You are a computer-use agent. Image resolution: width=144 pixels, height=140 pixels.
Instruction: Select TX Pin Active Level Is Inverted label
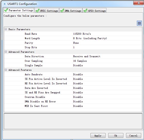46,79
